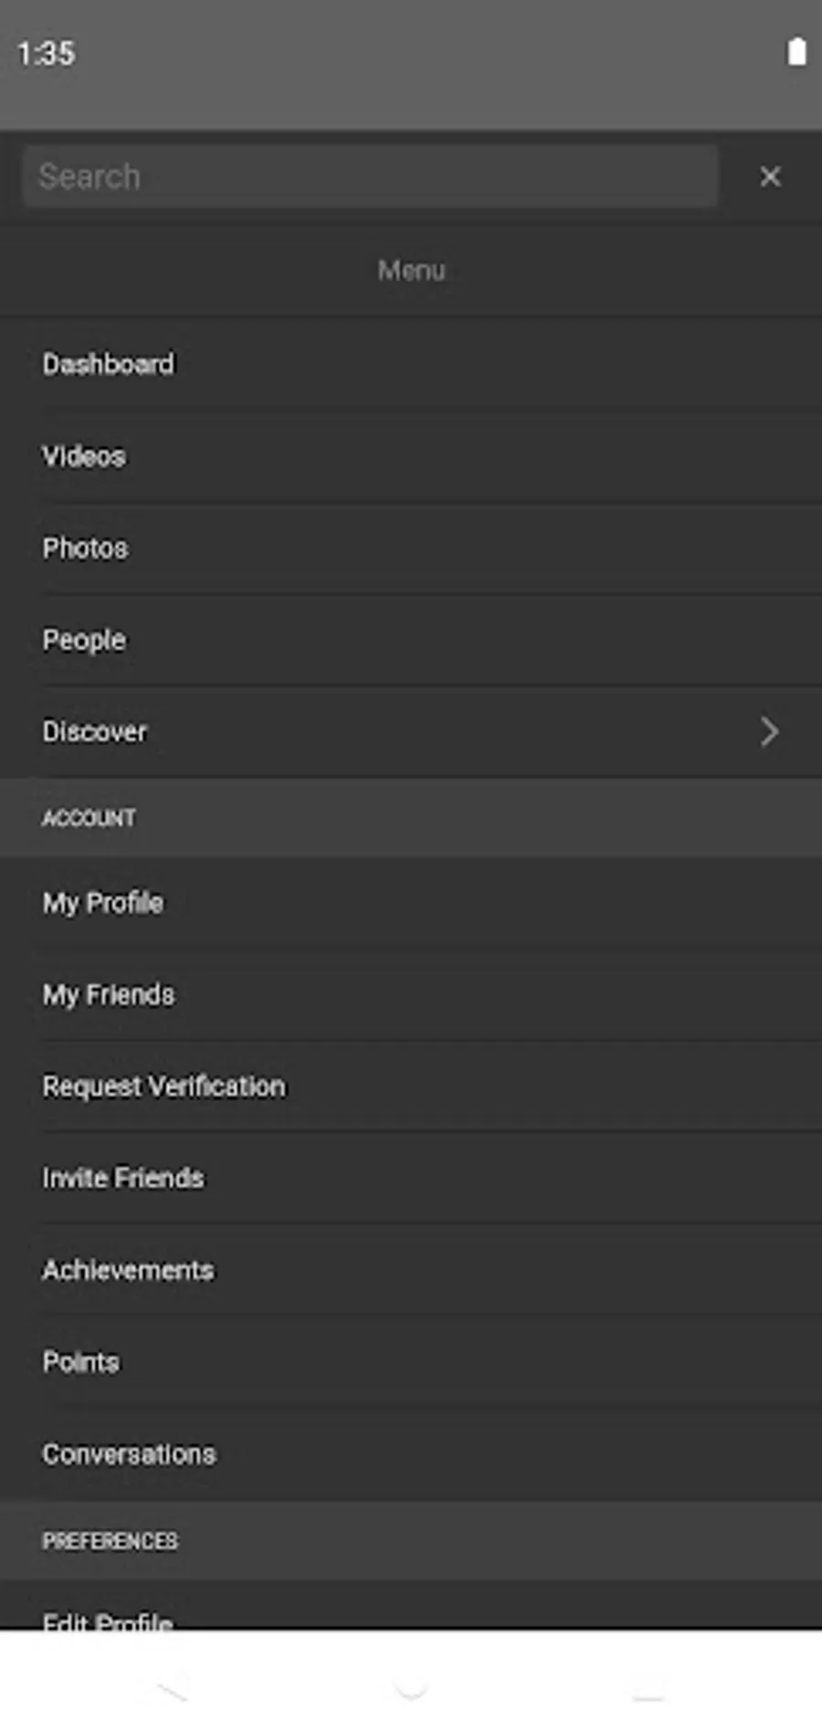Open the Discover menu item
Screen dimensions: 822x1731
[411, 731]
